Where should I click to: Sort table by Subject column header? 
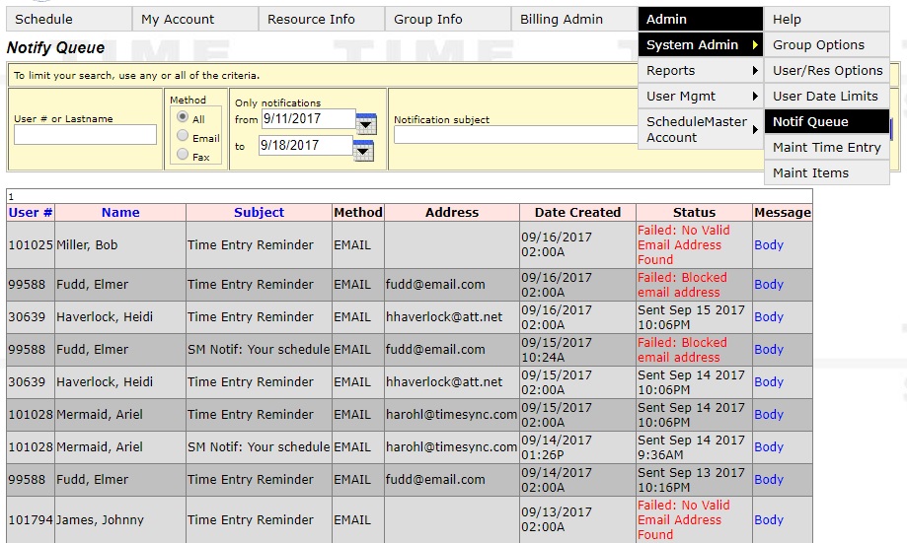click(x=259, y=213)
